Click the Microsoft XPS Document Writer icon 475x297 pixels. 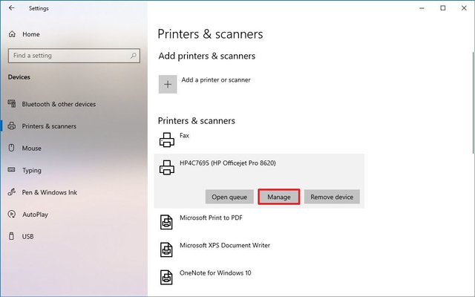click(x=167, y=249)
